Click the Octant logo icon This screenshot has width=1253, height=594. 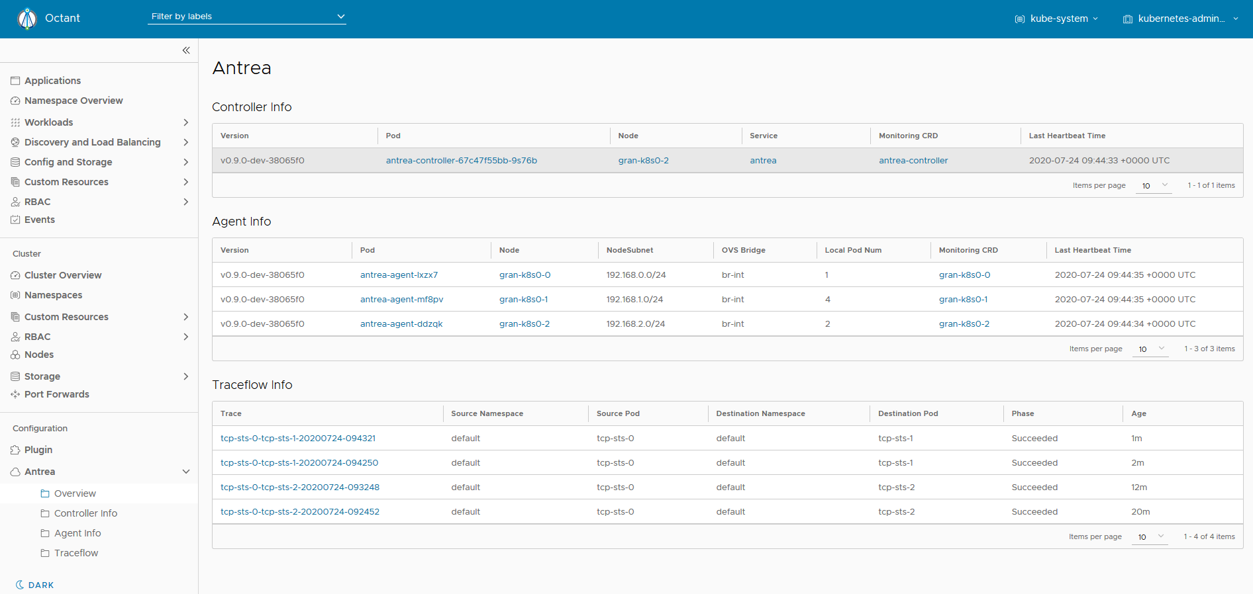(27, 19)
